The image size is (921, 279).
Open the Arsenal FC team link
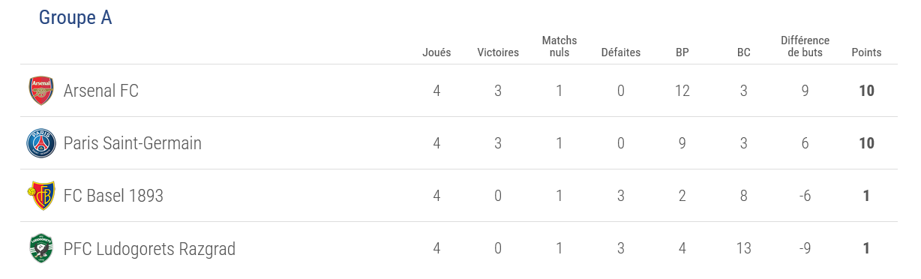(101, 91)
